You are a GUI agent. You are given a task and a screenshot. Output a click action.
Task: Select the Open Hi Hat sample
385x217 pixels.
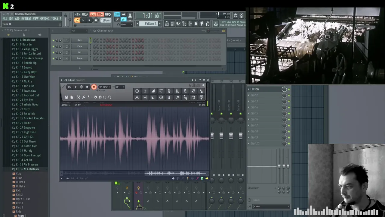pyautogui.click(x=23, y=199)
